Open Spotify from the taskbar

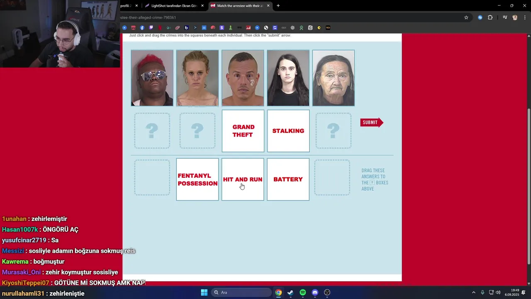point(303,292)
